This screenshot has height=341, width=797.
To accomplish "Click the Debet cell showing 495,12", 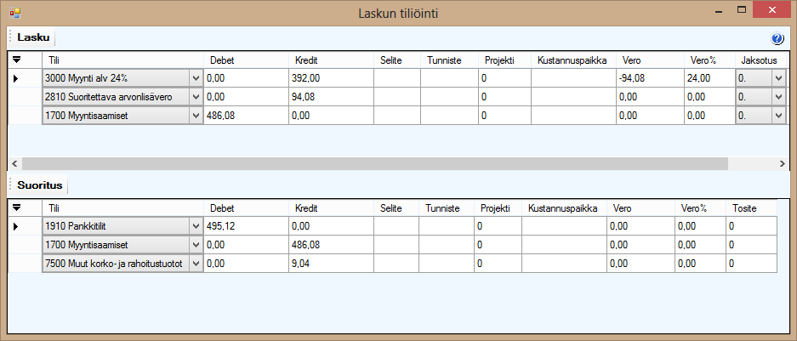I will pos(246,227).
